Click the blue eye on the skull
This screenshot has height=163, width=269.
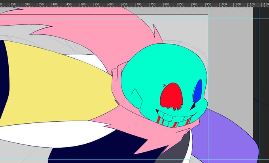(197, 91)
